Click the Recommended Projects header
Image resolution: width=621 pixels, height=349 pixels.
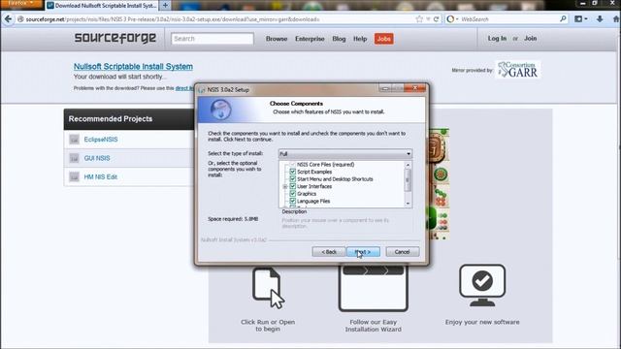pyautogui.click(x=110, y=118)
